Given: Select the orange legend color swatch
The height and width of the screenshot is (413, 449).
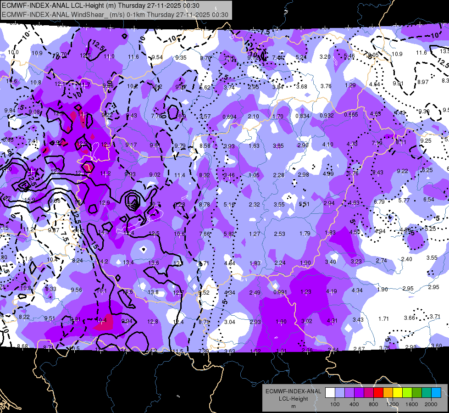Looking at the screenshot, I should point(388,393).
